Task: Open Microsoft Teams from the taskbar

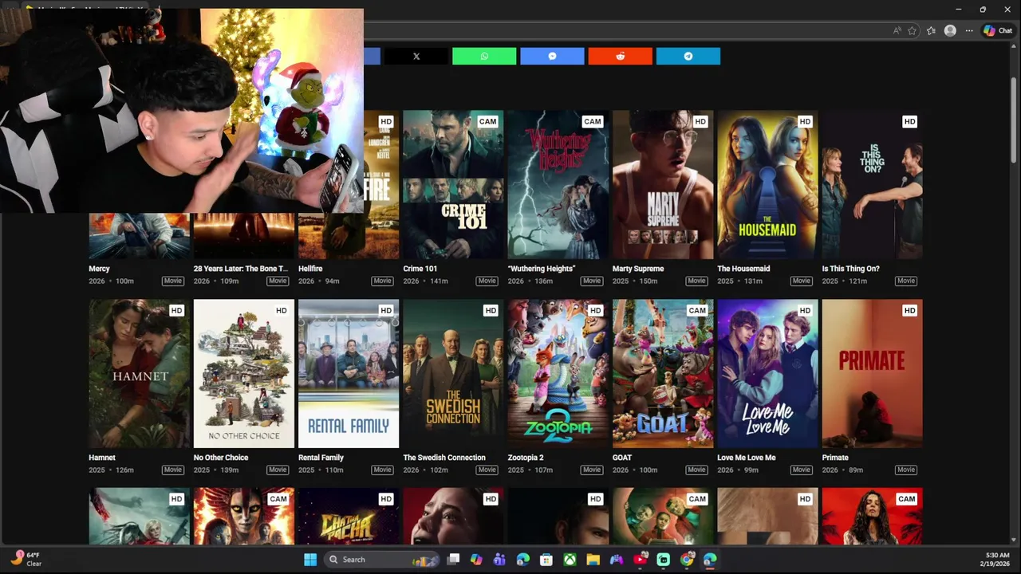Action: tap(499, 560)
